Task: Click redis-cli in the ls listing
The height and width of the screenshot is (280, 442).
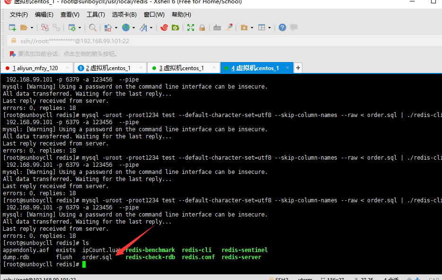Action: coord(196,250)
